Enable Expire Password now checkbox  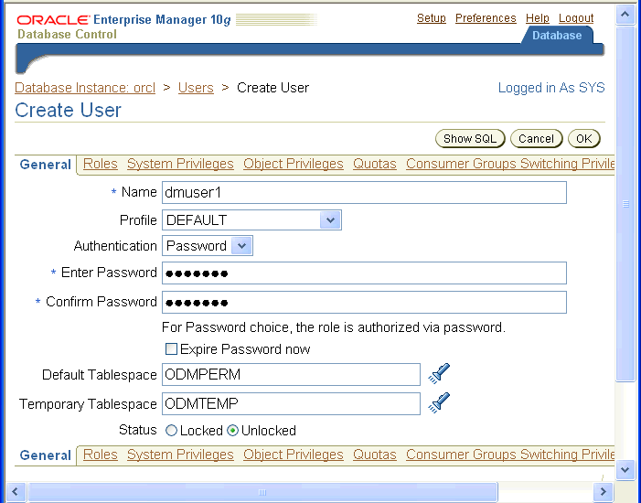[170, 349]
